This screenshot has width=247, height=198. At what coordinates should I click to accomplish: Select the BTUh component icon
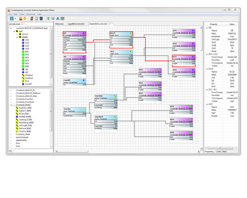(x=17, y=114)
